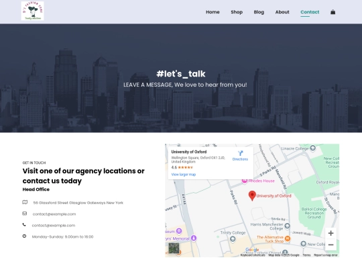
Task: Open Keyboard shortcuts on the map
Action: coord(253,255)
